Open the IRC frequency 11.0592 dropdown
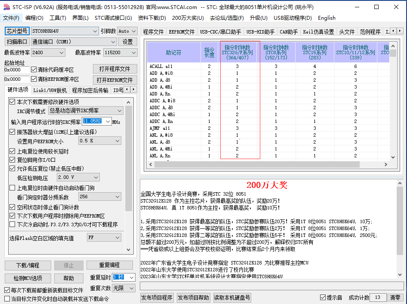This screenshot has width=407, height=304. [108, 121]
